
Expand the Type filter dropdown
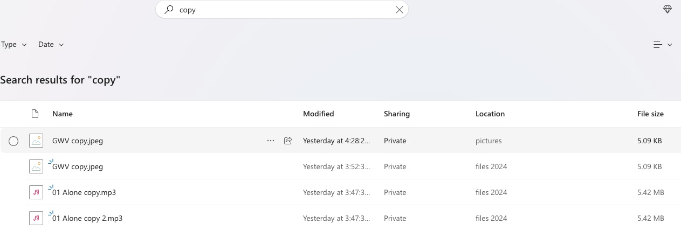pyautogui.click(x=14, y=45)
